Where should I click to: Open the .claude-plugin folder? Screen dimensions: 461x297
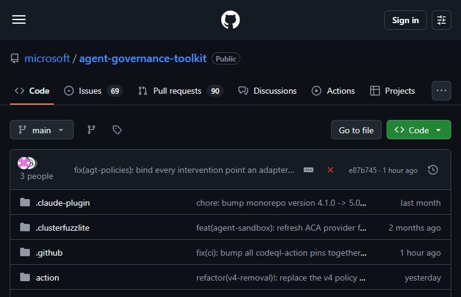pos(63,203)
